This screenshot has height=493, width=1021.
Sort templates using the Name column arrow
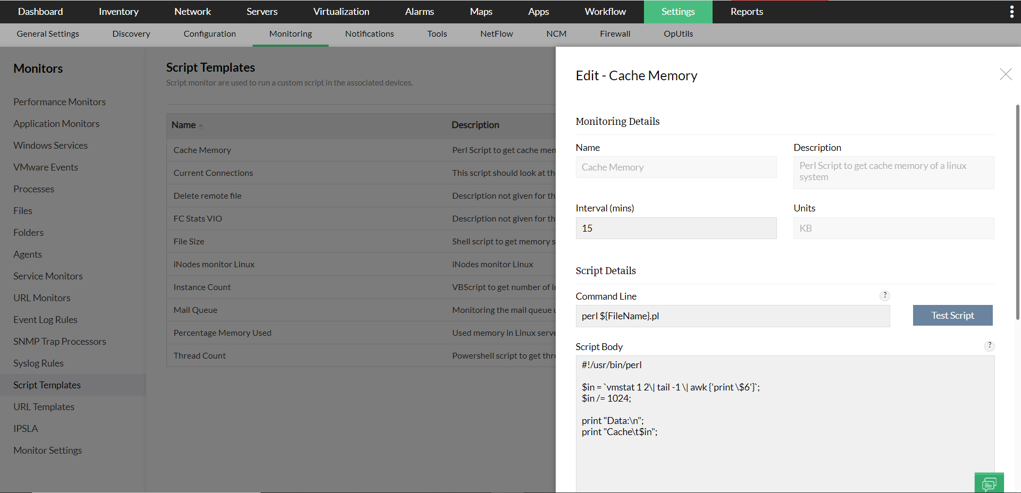(200, 125)
